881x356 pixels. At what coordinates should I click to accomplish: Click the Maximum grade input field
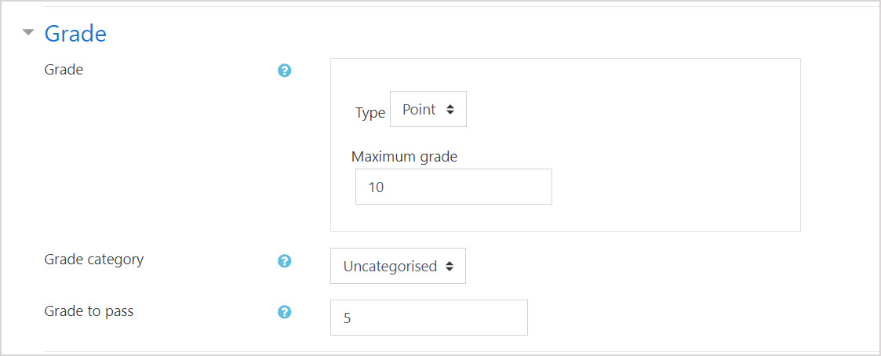tap(453, 187)
